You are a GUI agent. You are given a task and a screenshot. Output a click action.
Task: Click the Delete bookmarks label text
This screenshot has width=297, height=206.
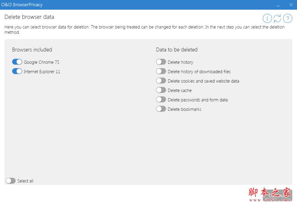pos(185,109)
